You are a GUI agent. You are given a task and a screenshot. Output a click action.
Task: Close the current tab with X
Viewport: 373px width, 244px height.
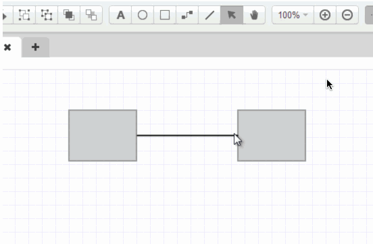point(7,47)
